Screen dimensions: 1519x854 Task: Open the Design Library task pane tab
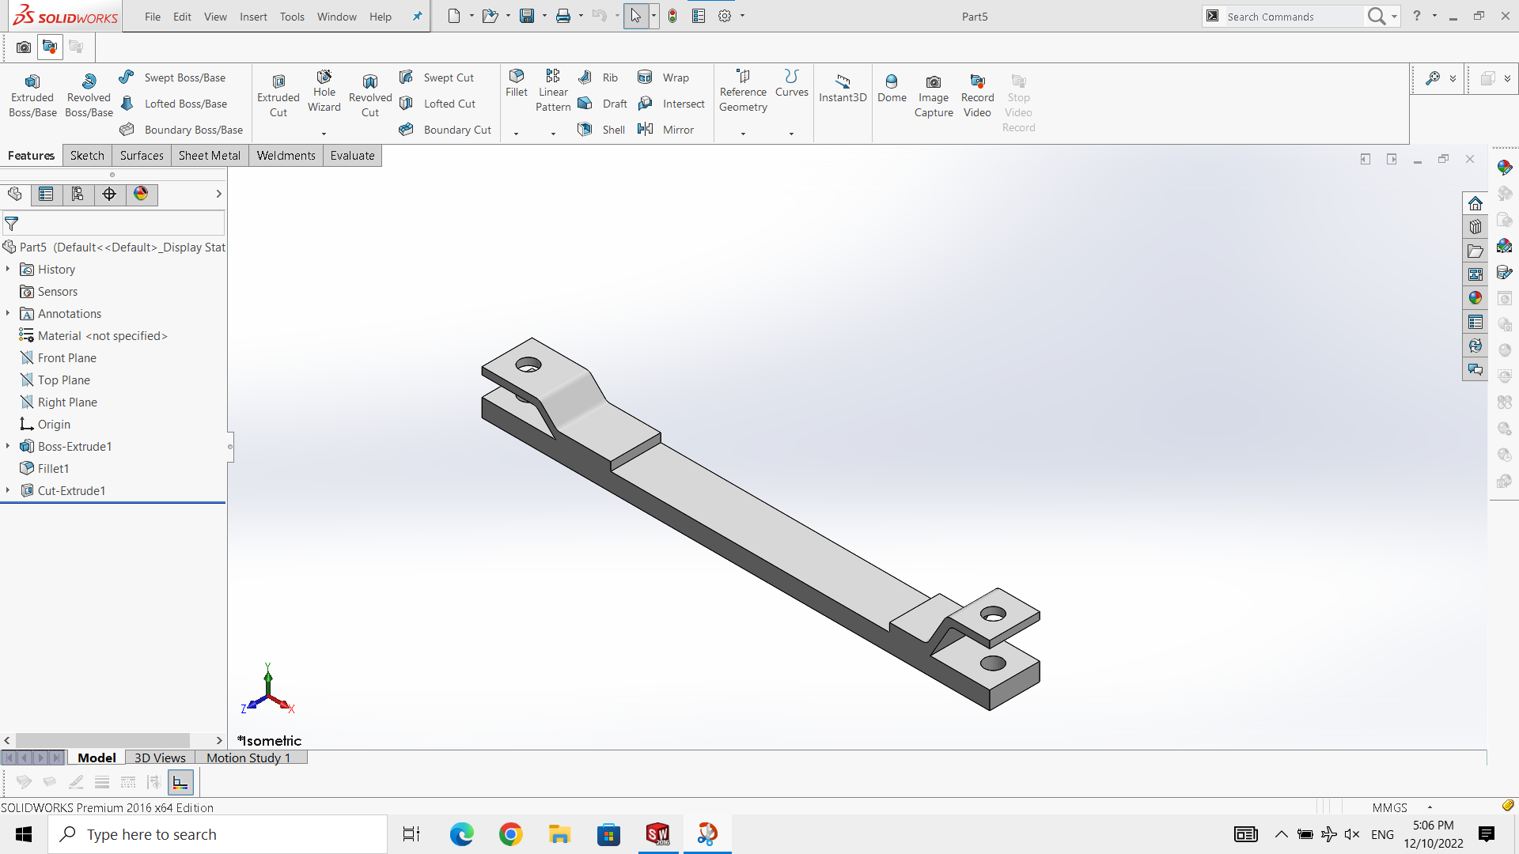tap(1475, 227)
